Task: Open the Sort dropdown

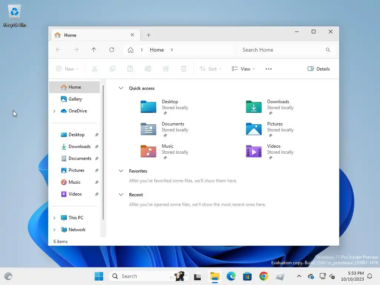Action: [210, 69]
